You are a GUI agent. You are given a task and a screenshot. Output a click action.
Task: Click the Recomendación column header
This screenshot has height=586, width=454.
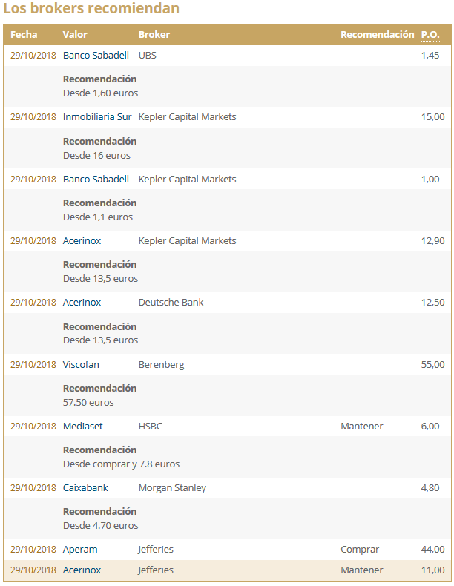(x=377, y=35)
